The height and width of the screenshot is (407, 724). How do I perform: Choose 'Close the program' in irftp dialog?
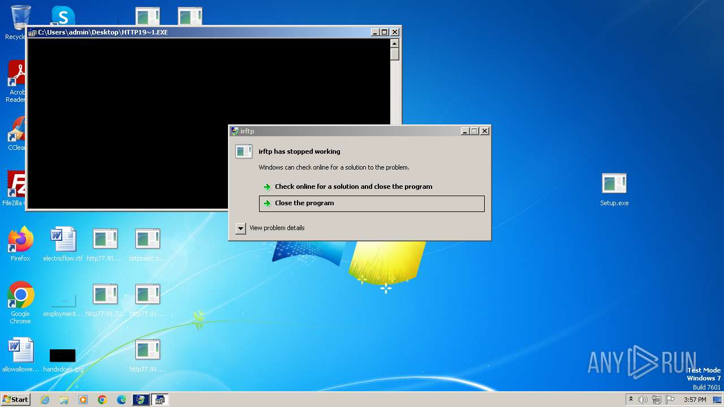372,203
